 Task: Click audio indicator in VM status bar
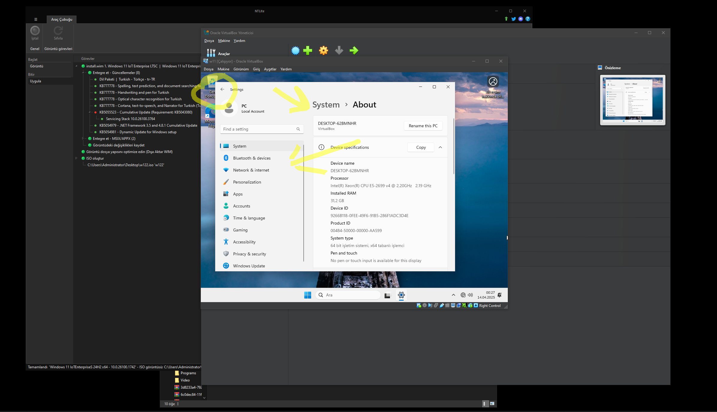[x=430, y=305]
